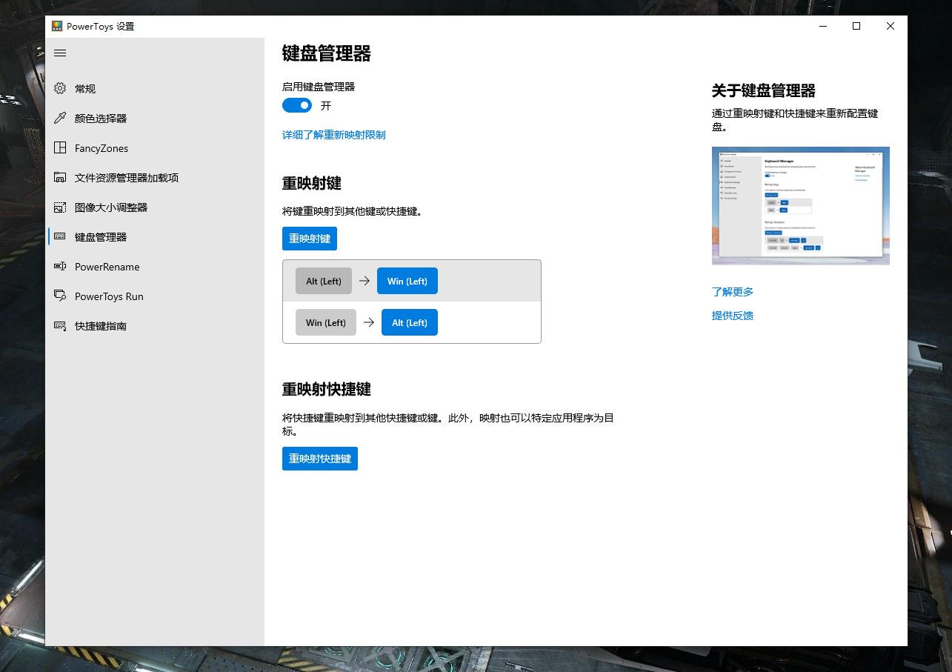
Task: Click the 重映射快捷键 button
Action: click(x=320, y=459)
